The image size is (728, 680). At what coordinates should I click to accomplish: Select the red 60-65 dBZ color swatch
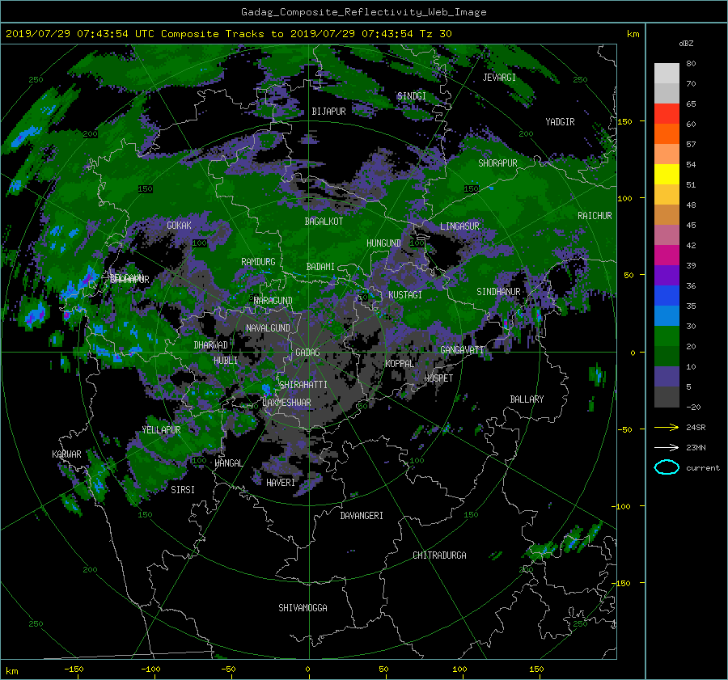(x=667, y=113)
